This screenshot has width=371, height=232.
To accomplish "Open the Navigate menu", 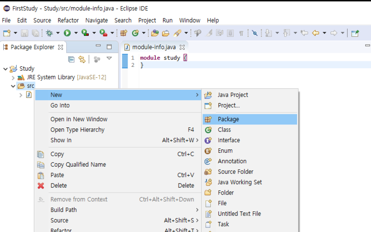I will (96, 20).
